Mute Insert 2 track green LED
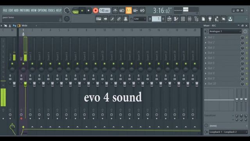Viewport: 250px width, 141px height. tap(32, 64)
